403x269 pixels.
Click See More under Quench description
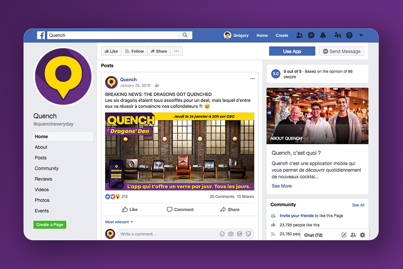point(282,186)
